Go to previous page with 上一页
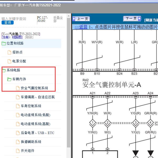The image size is (158, 158). (81, 19)
